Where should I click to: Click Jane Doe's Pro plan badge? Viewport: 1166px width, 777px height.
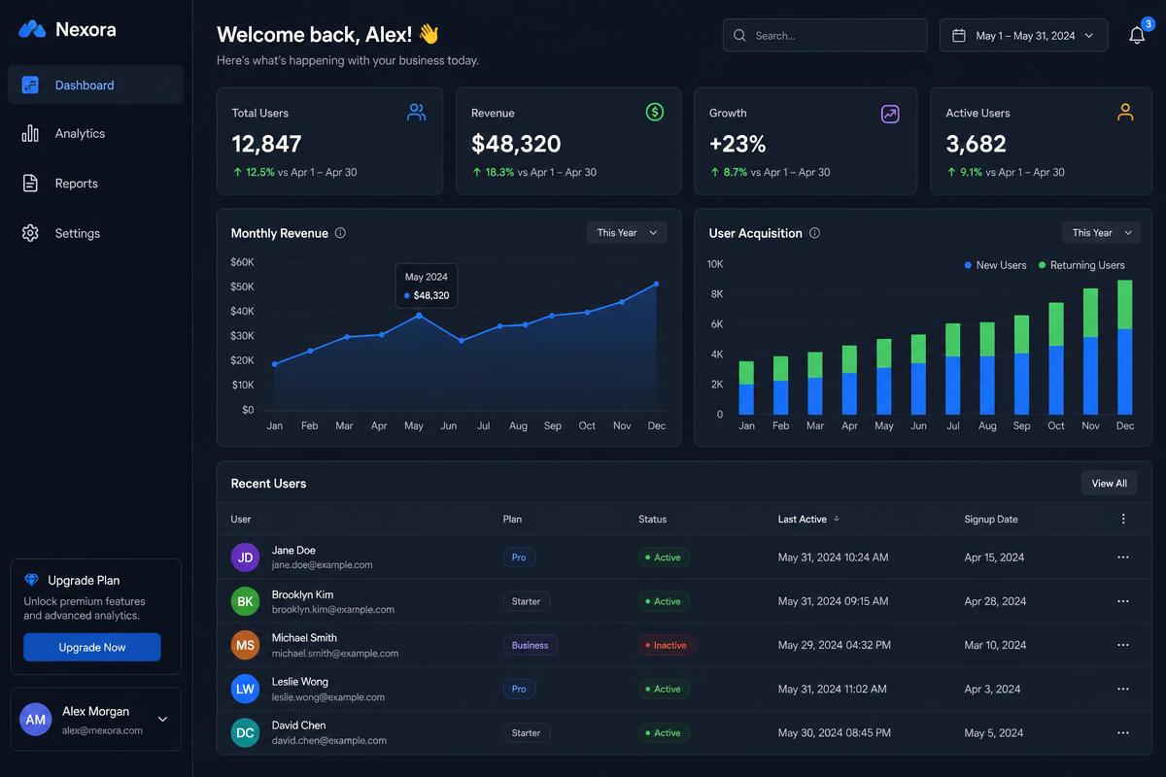point(519,557)
